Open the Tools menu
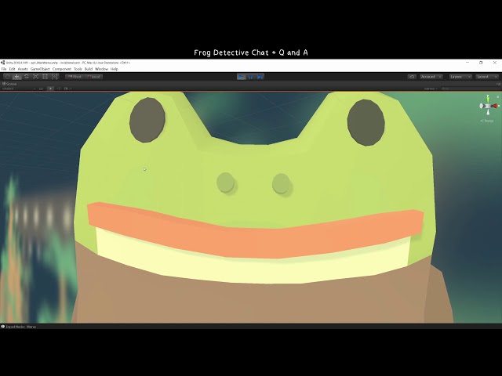502x376 pixels. [78, 69]
